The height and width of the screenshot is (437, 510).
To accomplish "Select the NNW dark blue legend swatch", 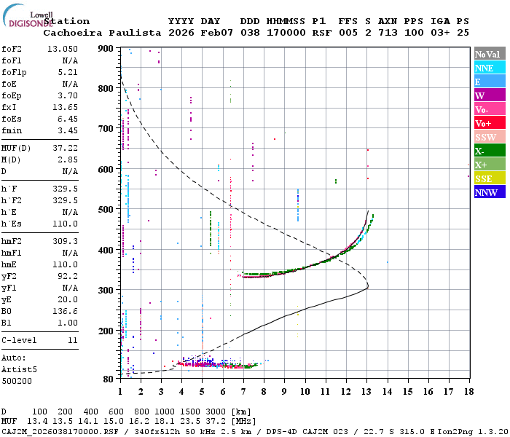I will coord(490,192).
